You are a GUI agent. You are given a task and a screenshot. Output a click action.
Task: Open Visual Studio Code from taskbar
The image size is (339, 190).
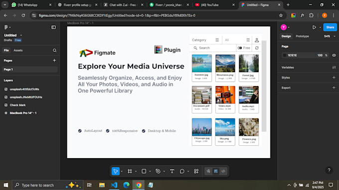114,185
